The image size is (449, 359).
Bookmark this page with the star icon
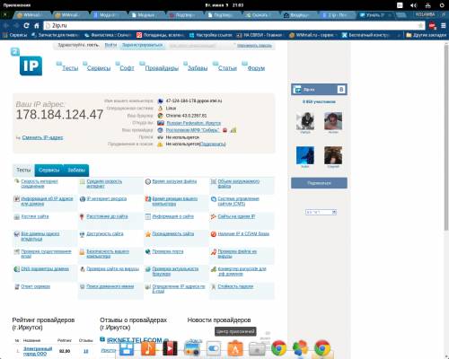coord(420,26)
